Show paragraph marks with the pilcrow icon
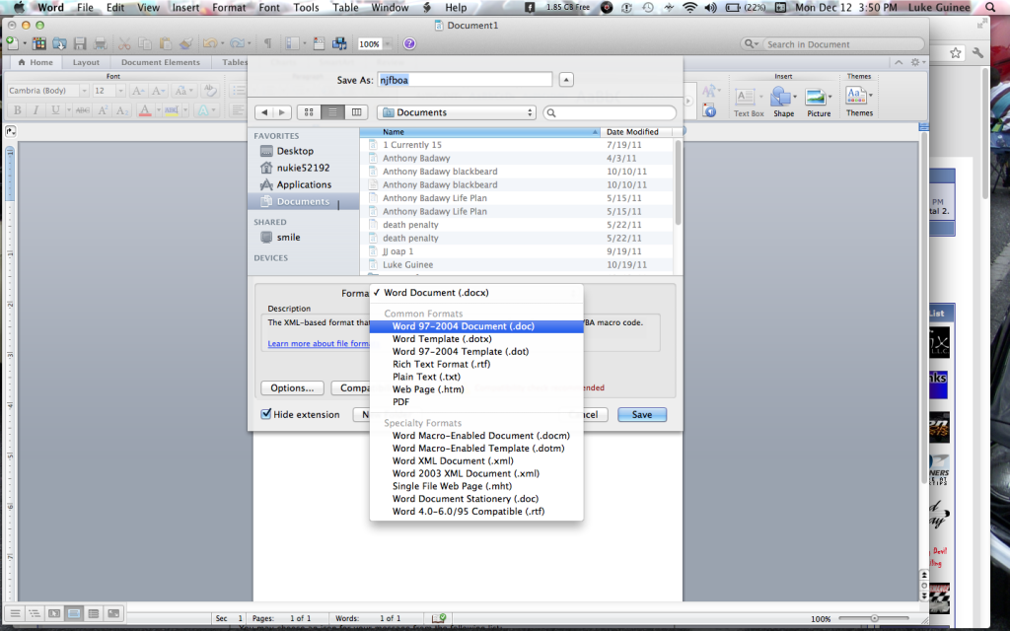Screen dimensions: 1010x631 point(267,43)
